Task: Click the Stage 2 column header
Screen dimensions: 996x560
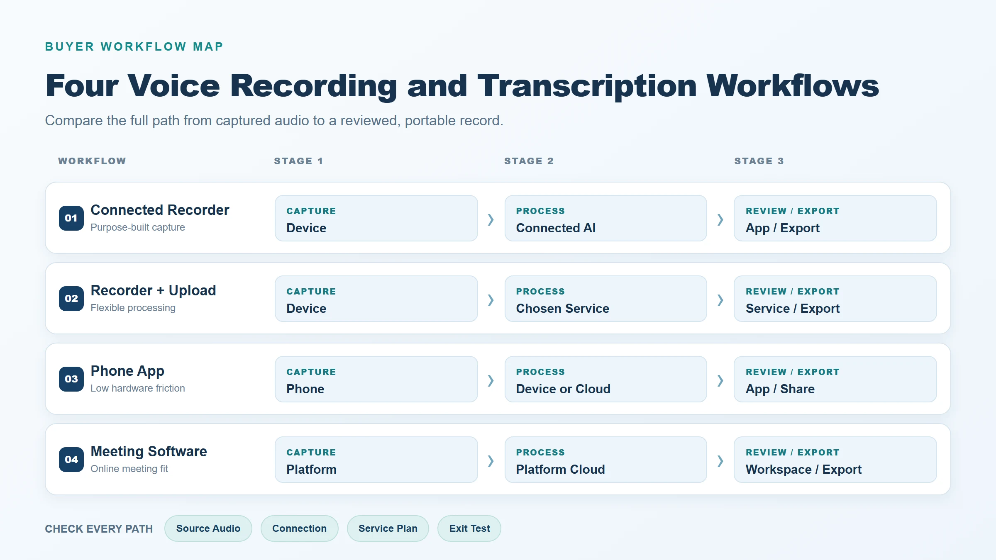Action: click(529, 161)
